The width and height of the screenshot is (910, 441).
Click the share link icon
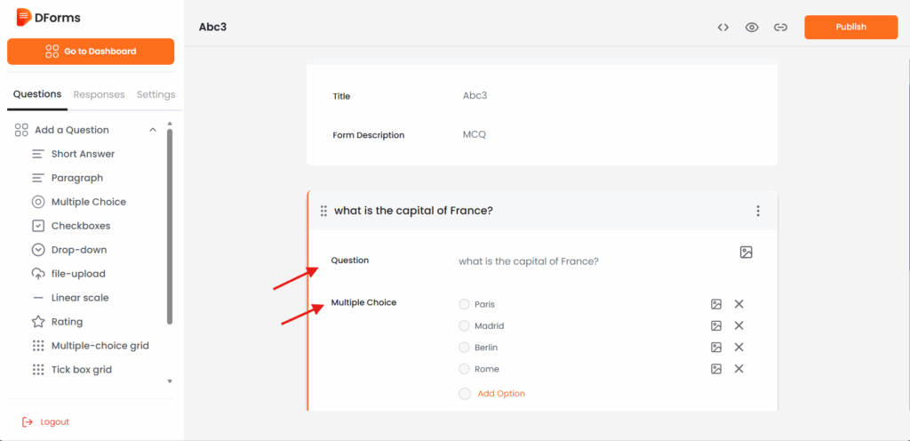pos(780,28)
